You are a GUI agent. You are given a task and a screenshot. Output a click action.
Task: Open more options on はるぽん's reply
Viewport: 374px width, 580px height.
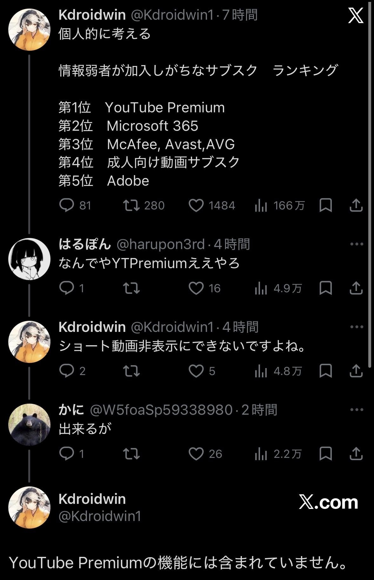(x=356, y=244)
